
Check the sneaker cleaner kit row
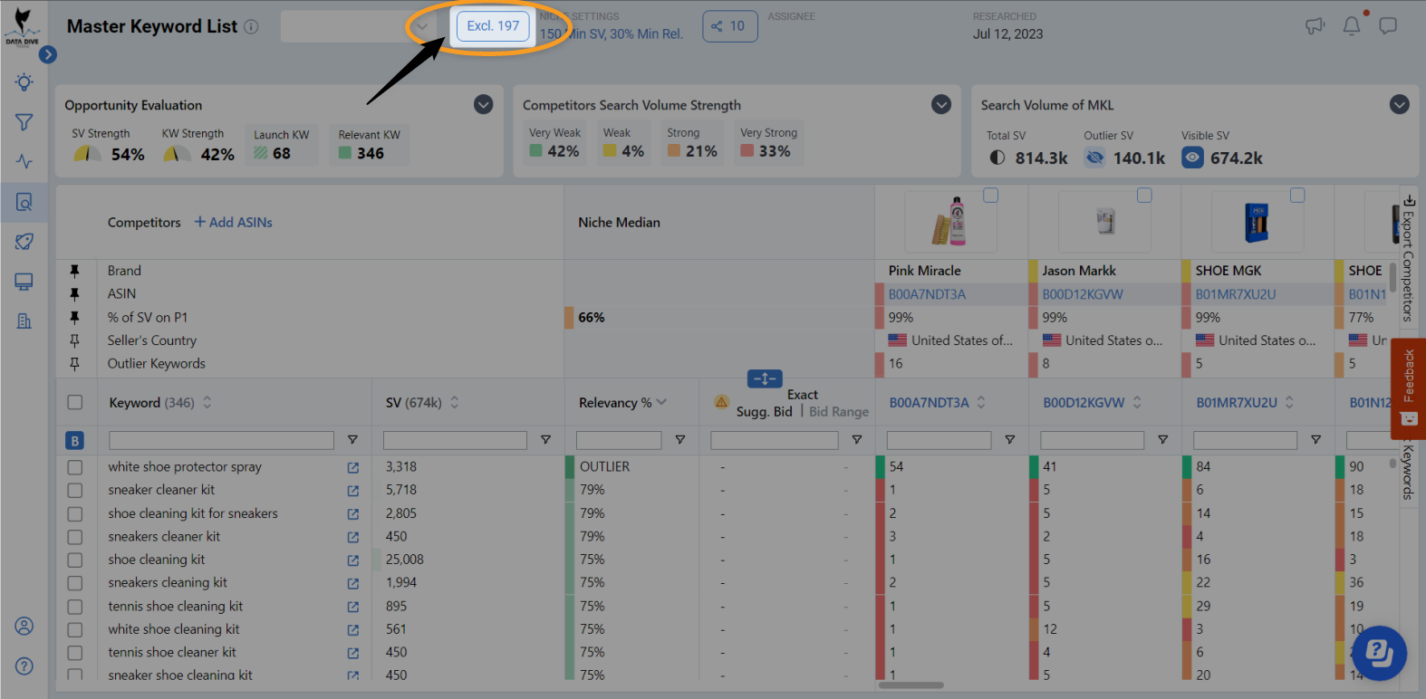coord(75,490)
